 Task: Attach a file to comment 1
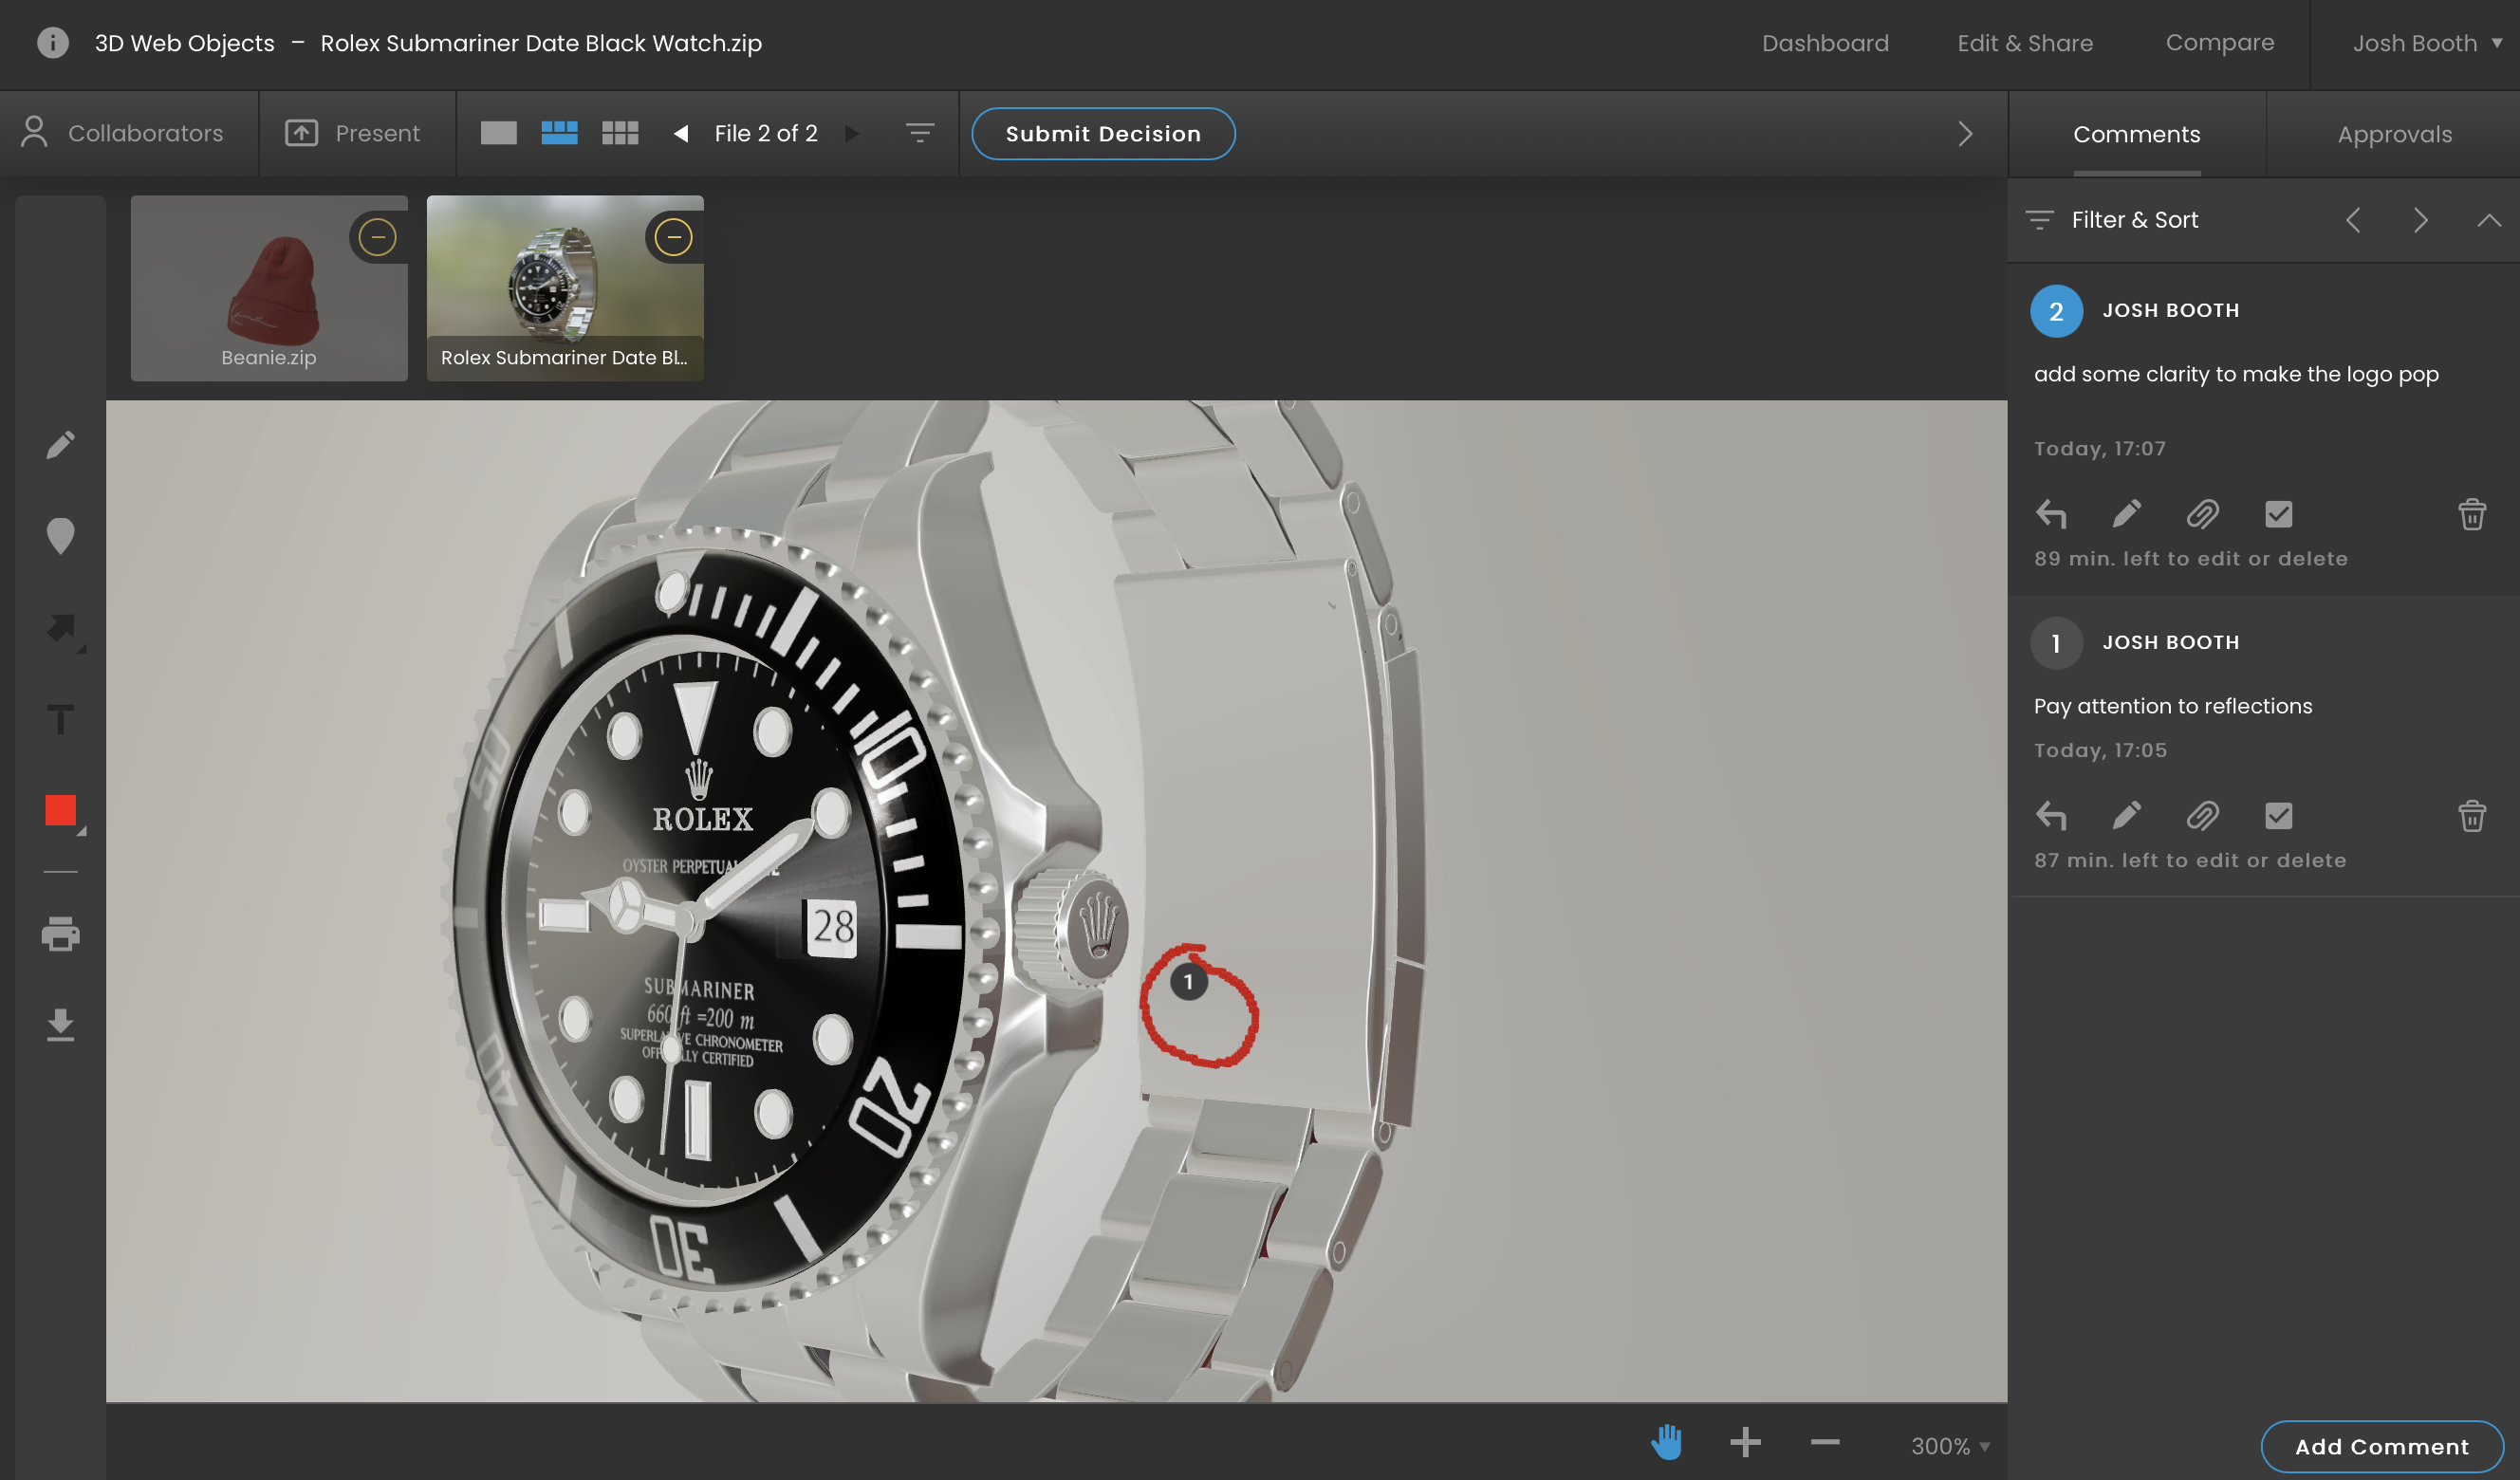coord(2202,816)
